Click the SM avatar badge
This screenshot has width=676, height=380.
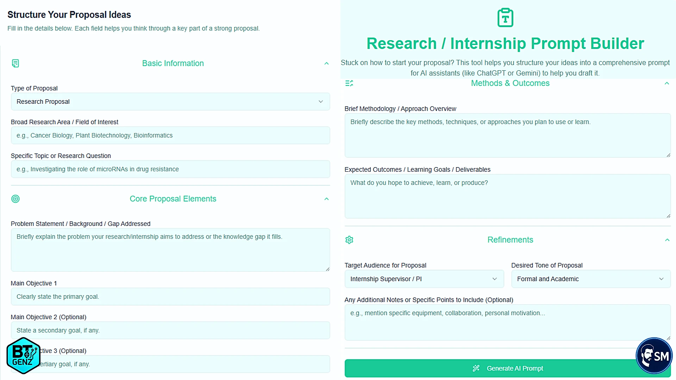(654, 355)
